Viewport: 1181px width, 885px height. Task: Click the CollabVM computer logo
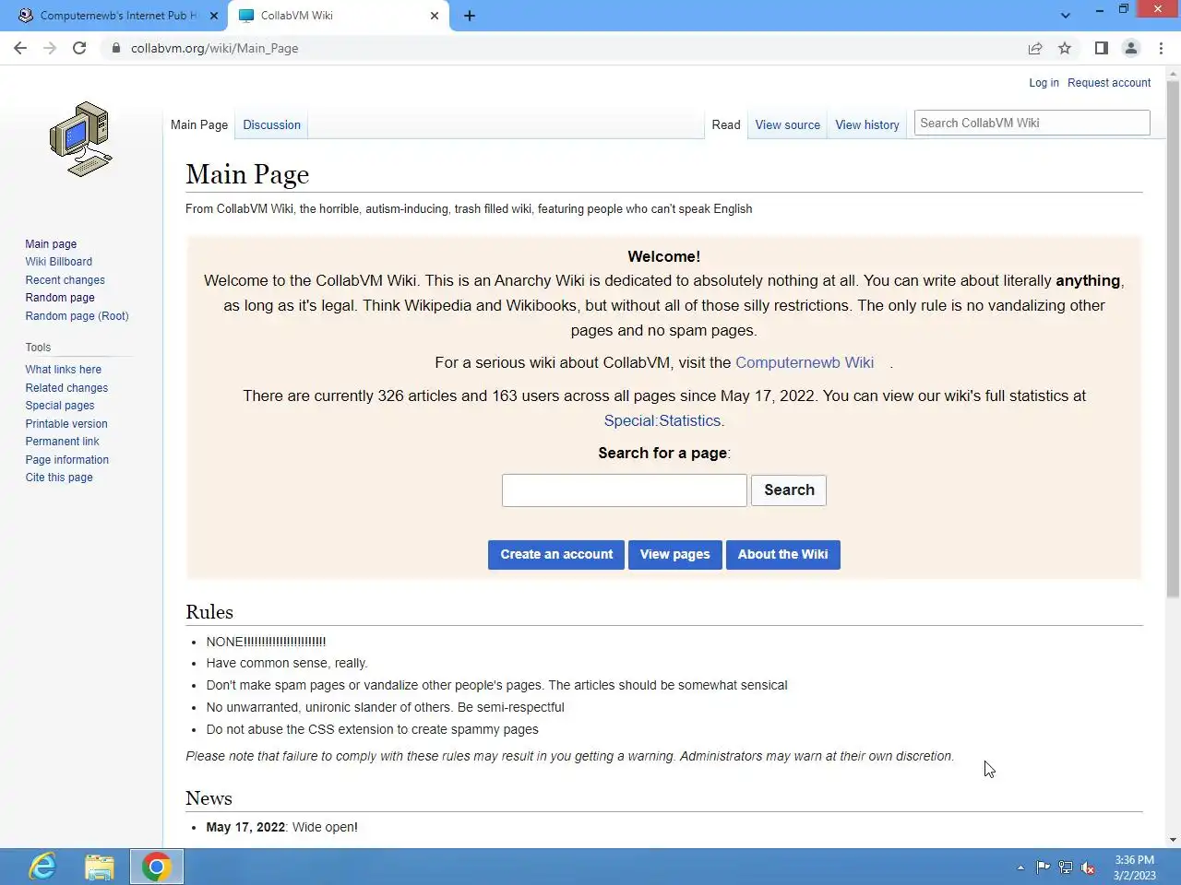pos(81,139)
